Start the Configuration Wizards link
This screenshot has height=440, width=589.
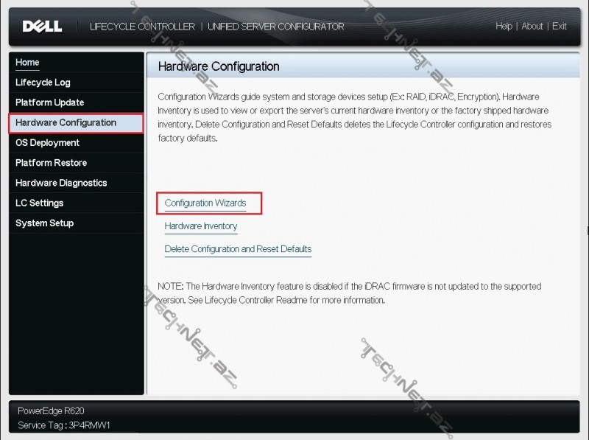(x=205, y=203)
